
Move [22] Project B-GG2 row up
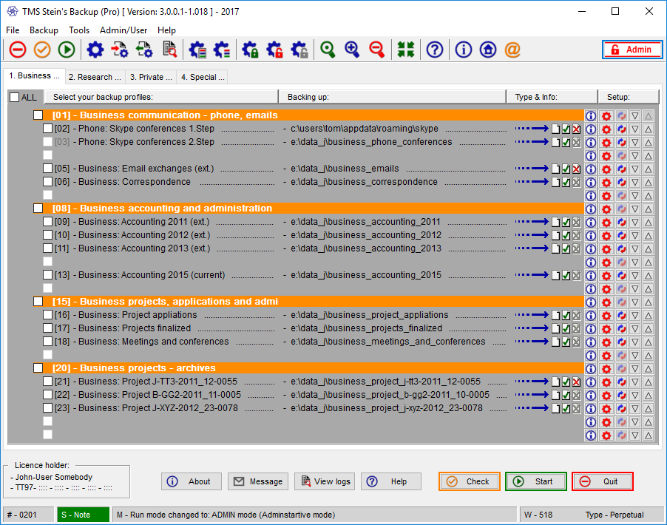pyautogui.click(x=649, y=396)
